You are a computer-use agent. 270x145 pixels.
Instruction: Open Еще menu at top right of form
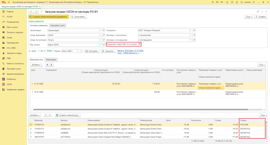pyautogui.click(x=249, y=17)
